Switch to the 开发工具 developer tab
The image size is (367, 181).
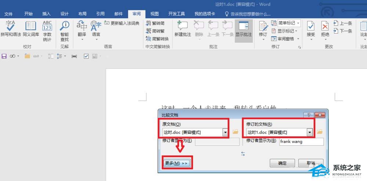point(177,14)
